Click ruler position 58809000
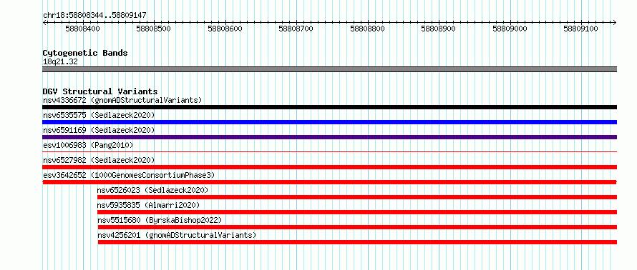 click(510, 29)
